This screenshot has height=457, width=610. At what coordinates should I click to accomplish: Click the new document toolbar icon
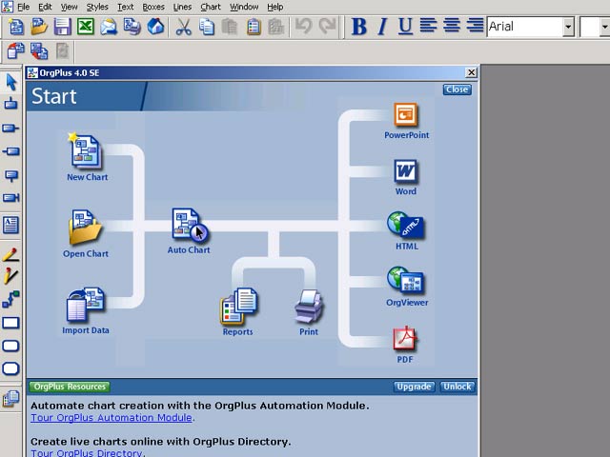point(16,27)
